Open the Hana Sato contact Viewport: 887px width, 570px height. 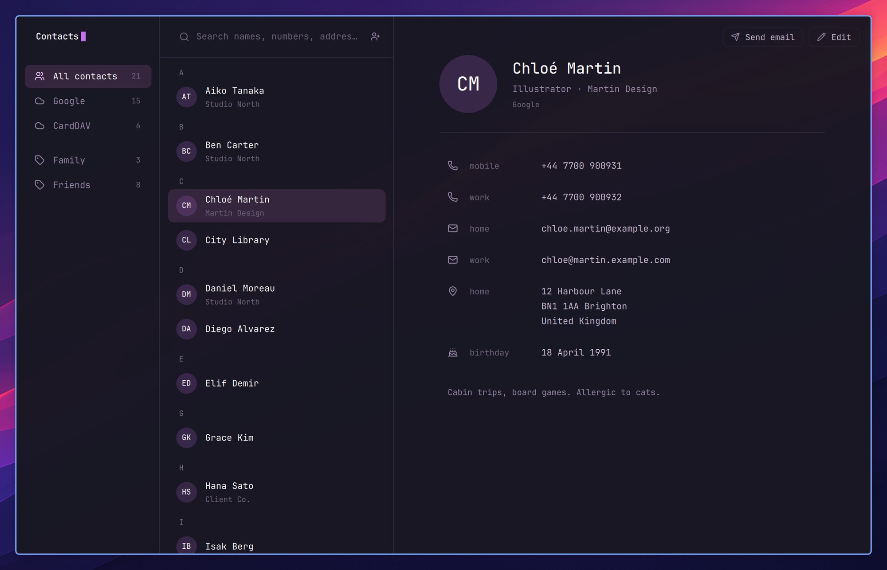(277, 492)
